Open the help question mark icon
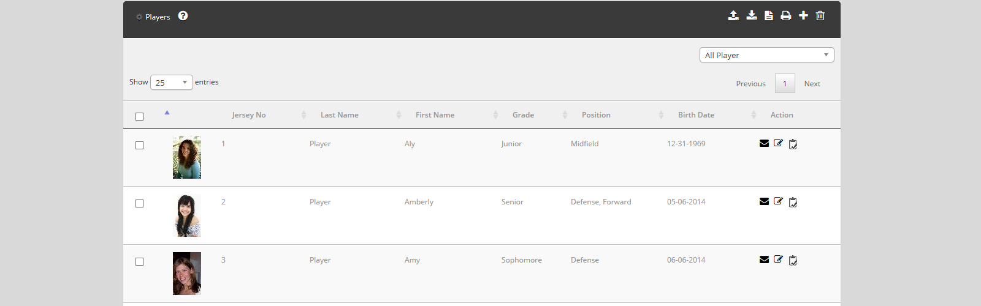This screenshot has width=981, height=306. click(x=183, y=16)
